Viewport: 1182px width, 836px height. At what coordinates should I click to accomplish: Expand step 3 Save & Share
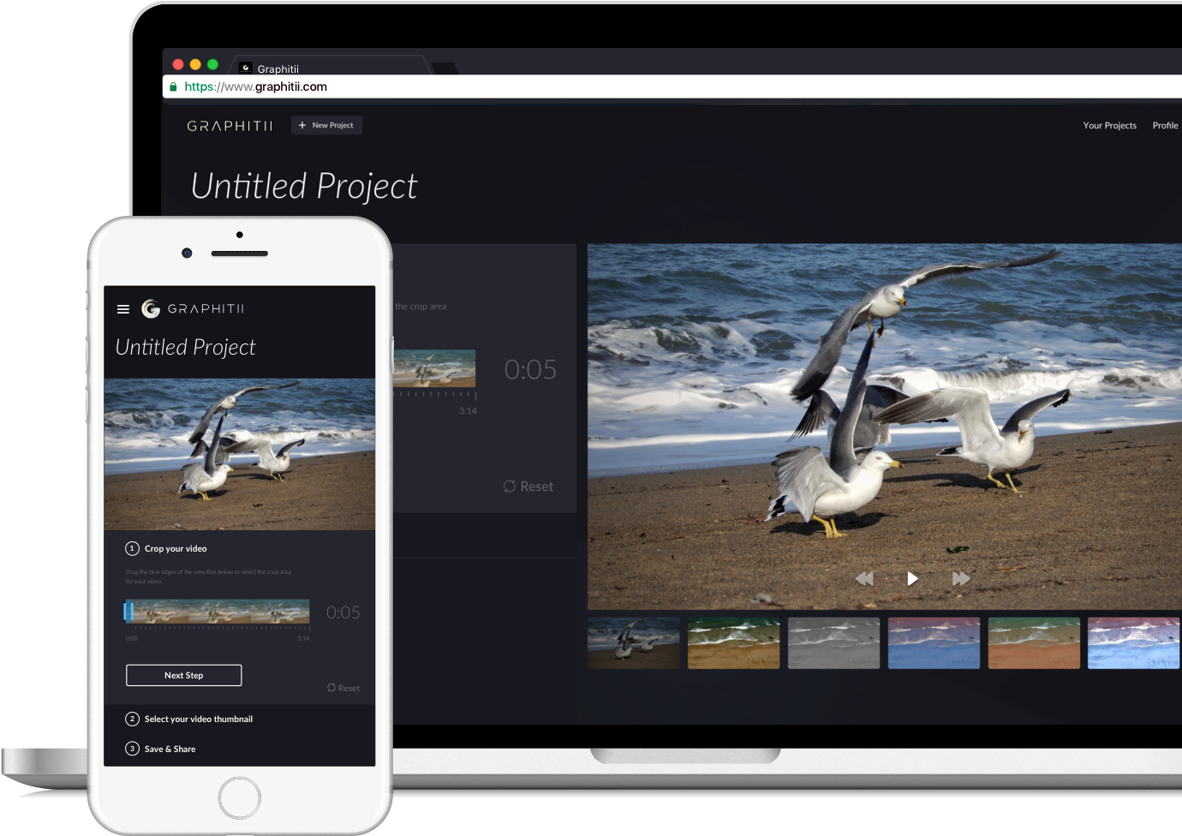click(161, 749)
